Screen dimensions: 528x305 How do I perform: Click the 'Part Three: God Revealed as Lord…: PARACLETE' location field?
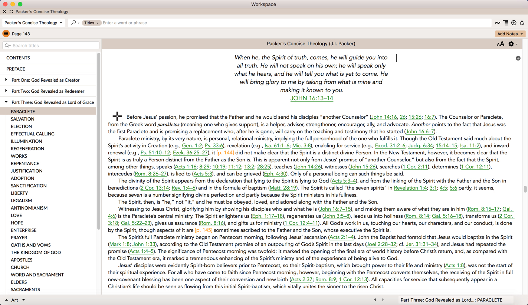(x=456, y=300)
